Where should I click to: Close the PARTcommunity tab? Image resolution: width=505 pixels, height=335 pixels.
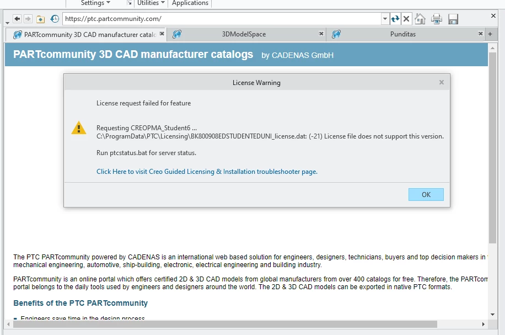(162, 34)
